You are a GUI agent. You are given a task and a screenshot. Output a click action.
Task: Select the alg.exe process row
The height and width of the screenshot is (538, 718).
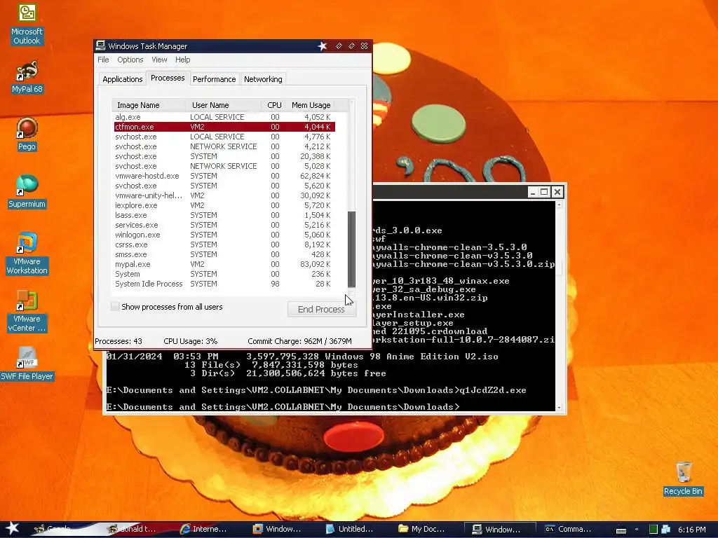[224, 117]
